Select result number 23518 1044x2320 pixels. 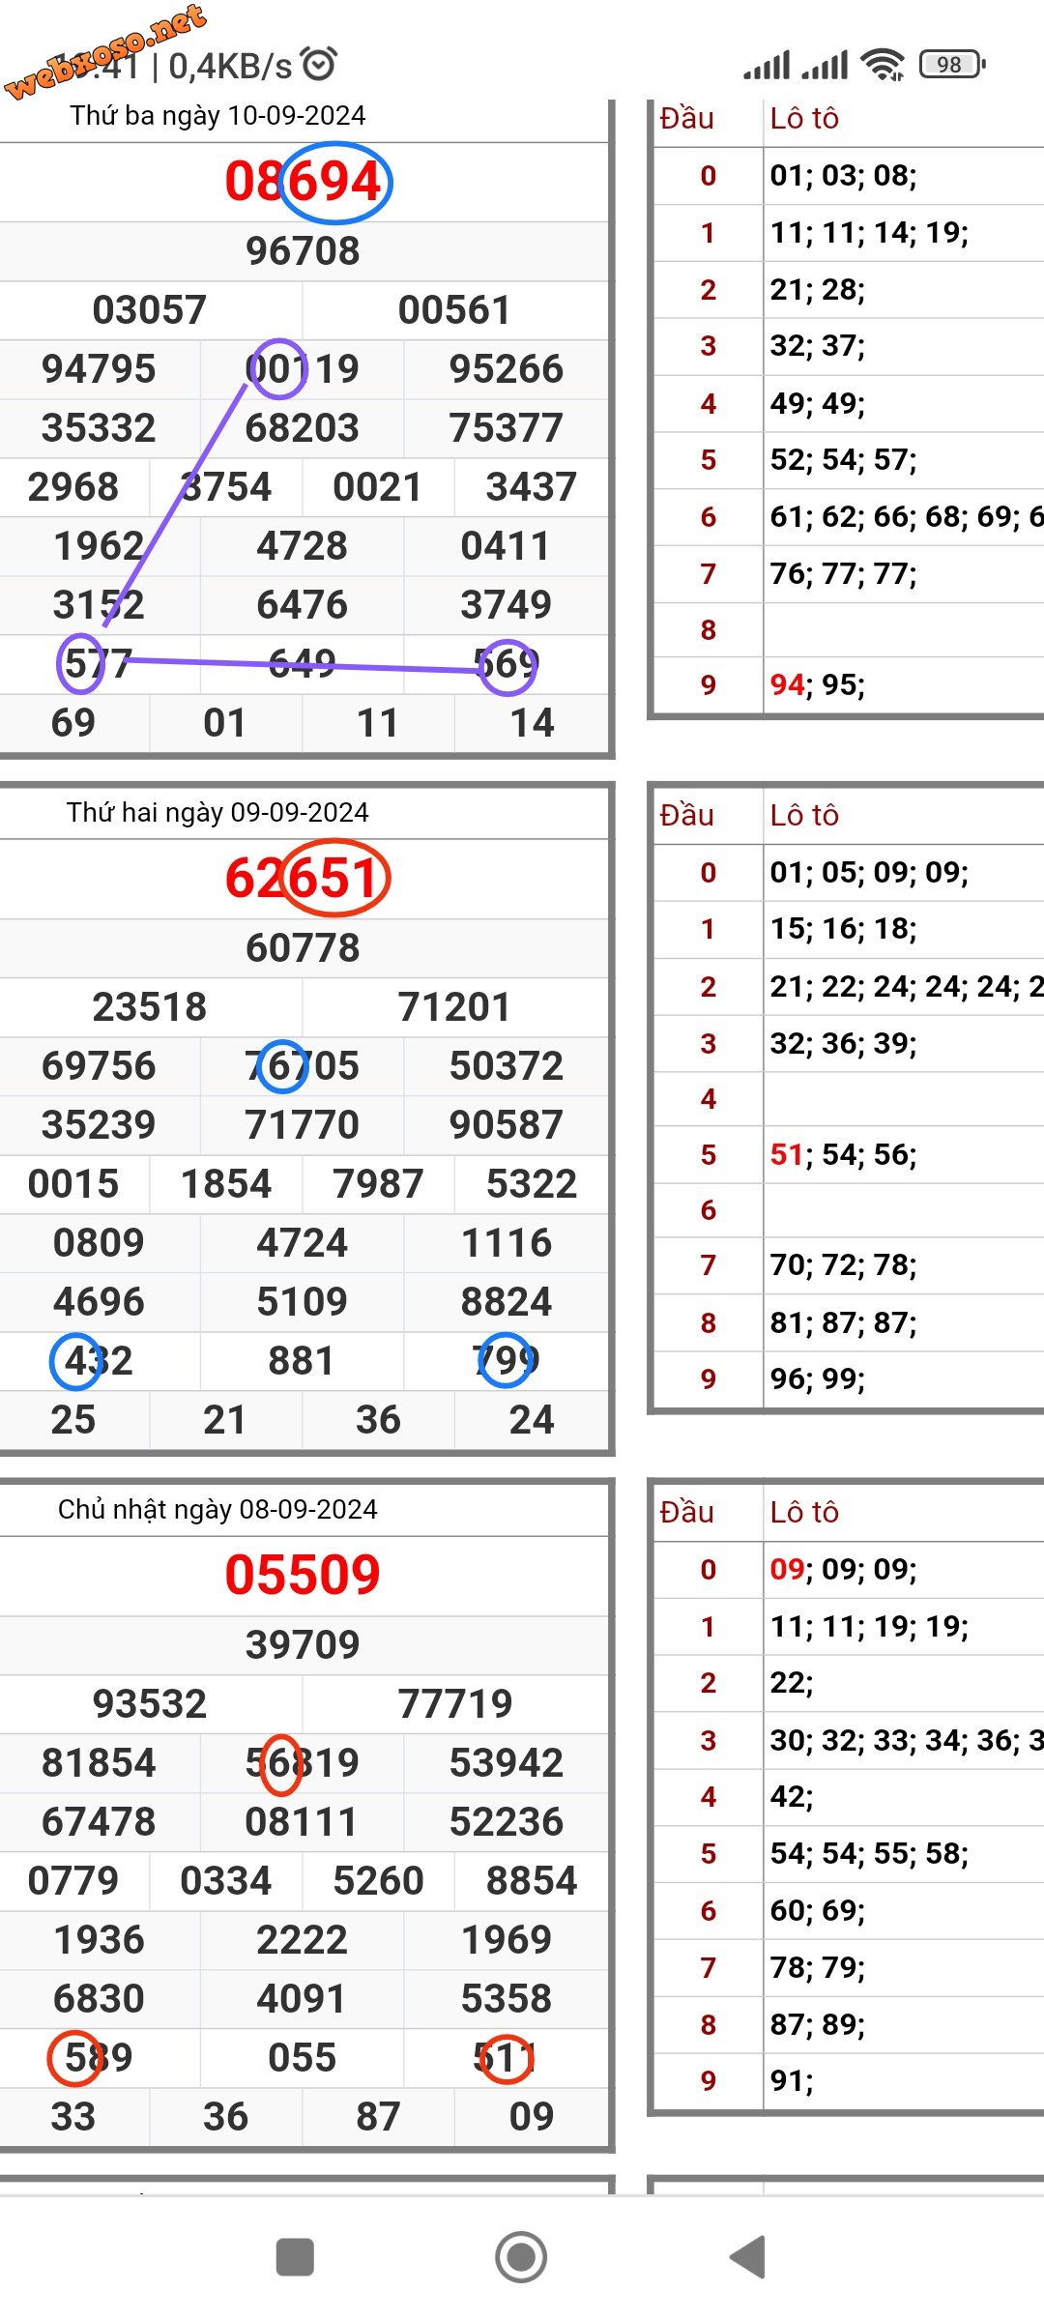[x=150, y=1007]
